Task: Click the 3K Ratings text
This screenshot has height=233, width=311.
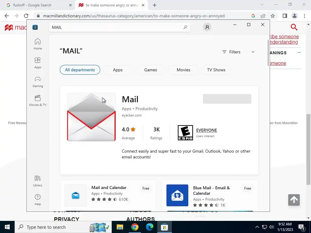Action: point(156,133)
